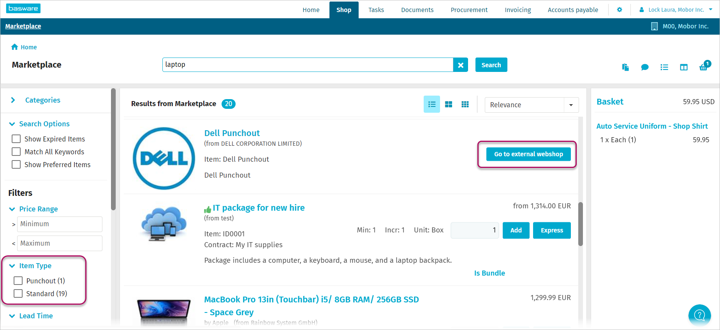
Task: Go to the Home tab
Action: (311, 10)
